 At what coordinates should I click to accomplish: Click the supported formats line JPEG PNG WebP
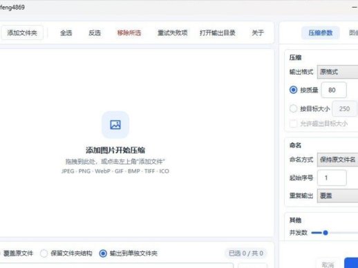[115, 171]
